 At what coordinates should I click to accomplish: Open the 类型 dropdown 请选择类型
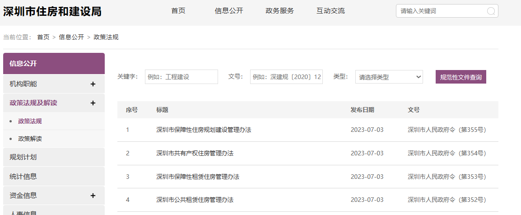389,77
